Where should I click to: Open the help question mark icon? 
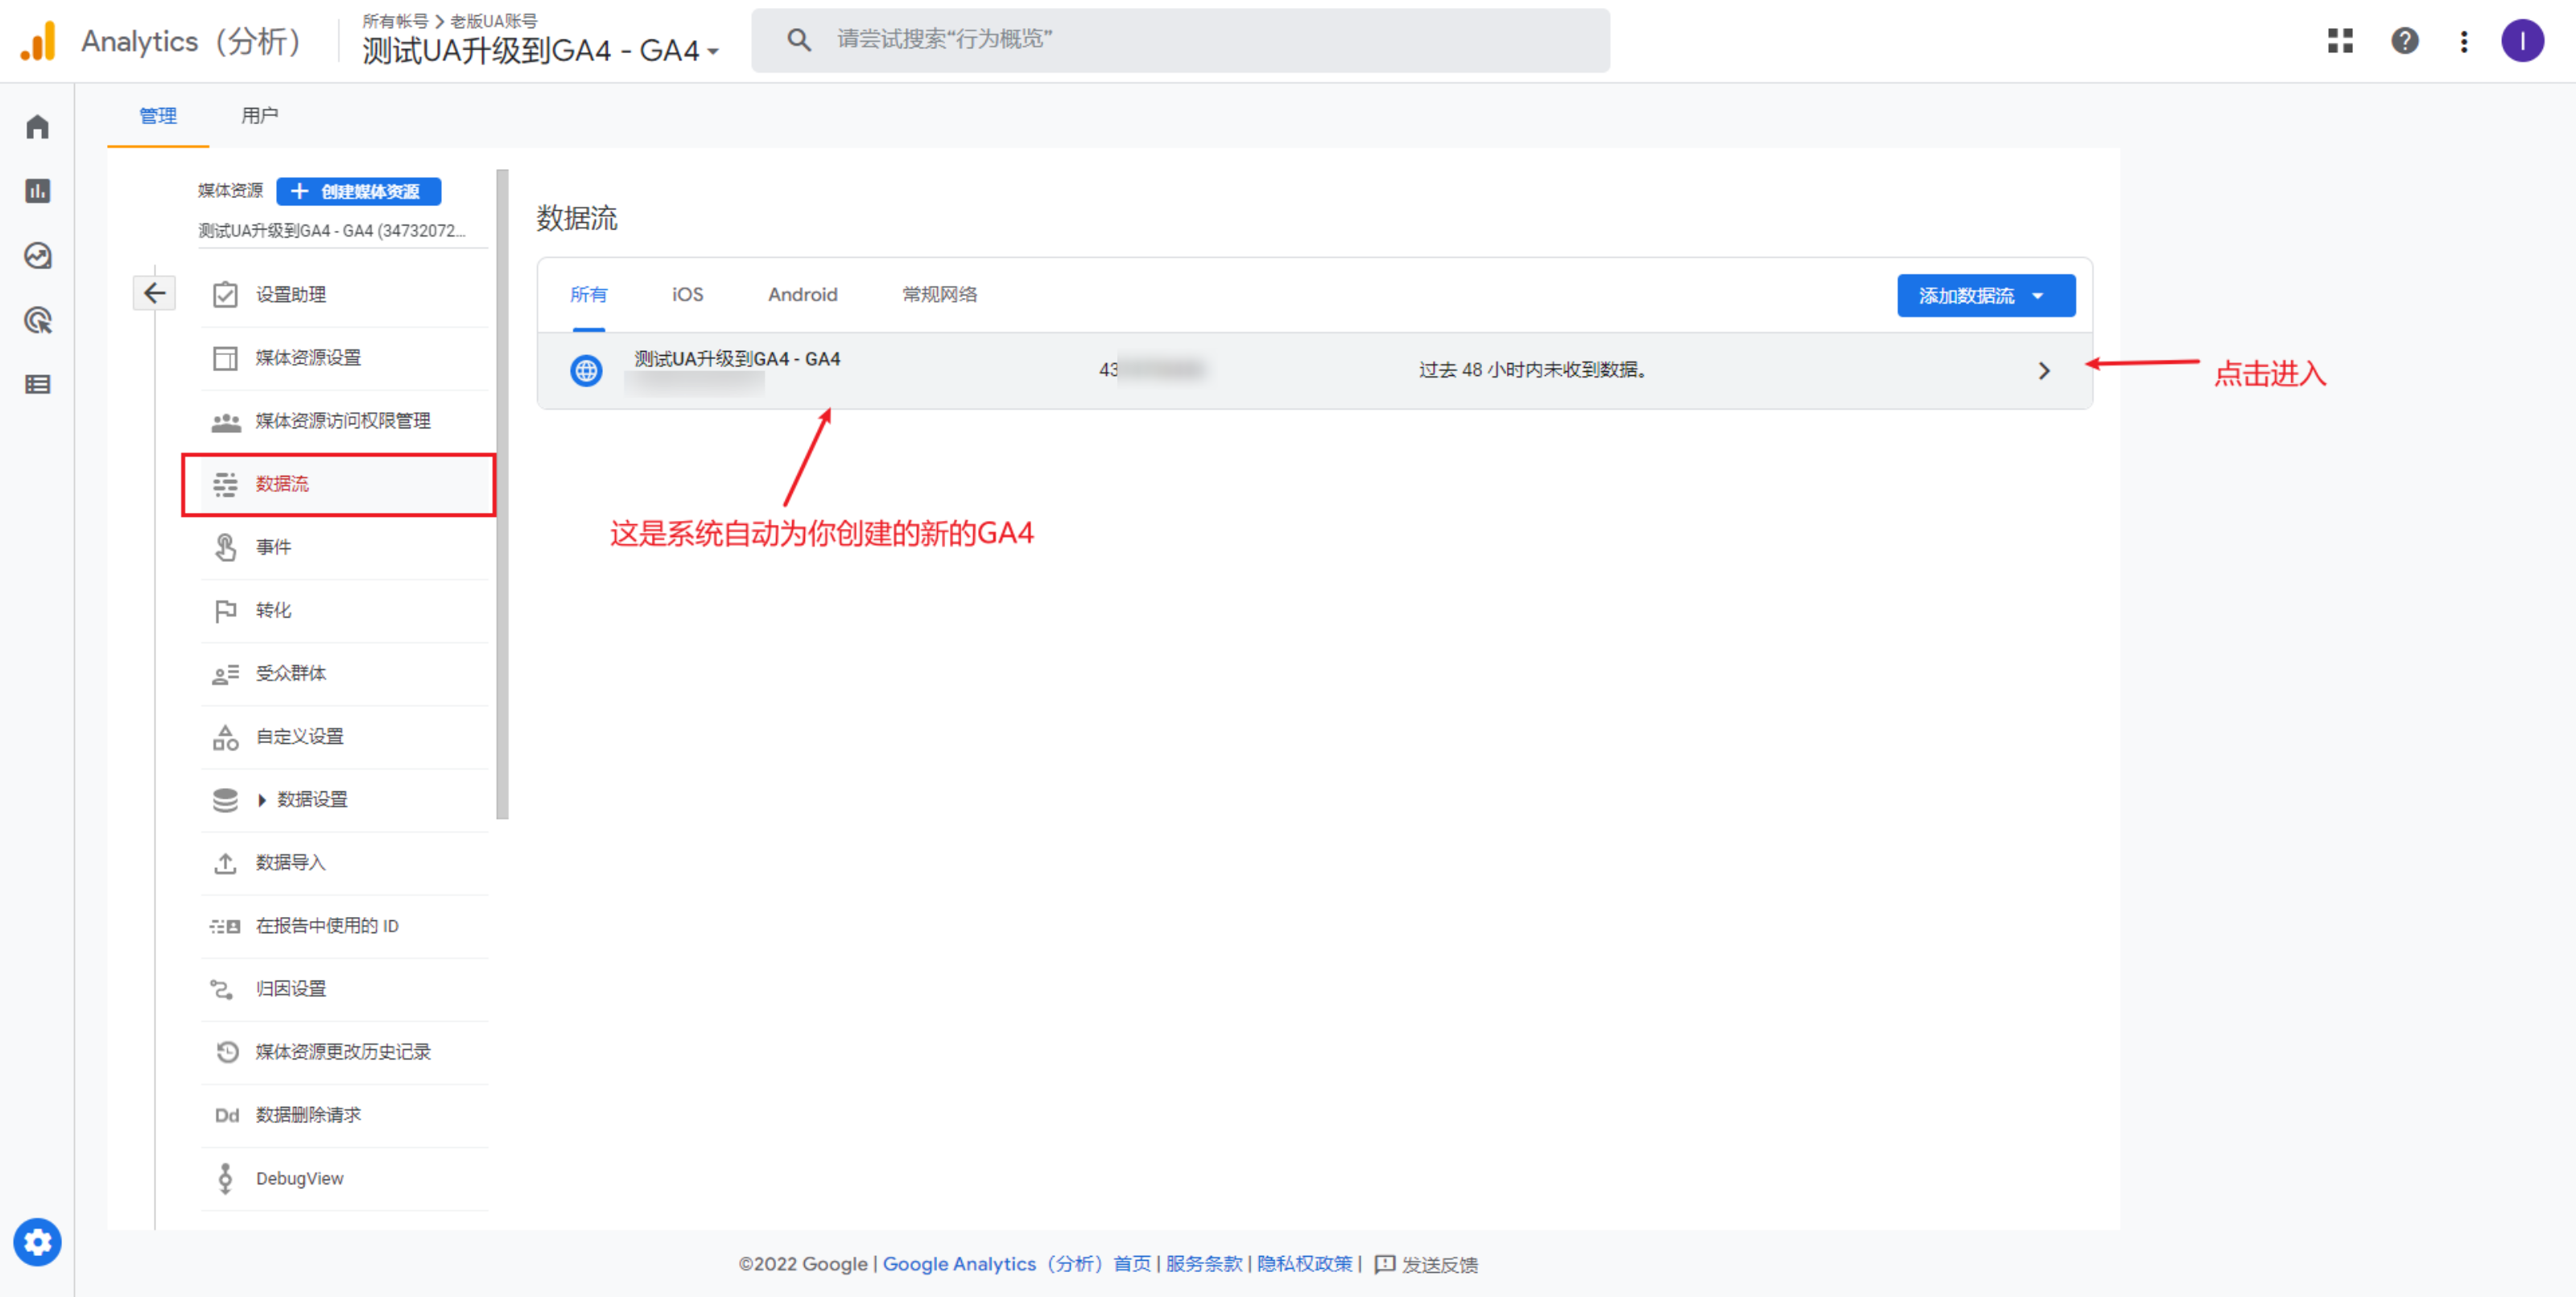[2405, 41]
